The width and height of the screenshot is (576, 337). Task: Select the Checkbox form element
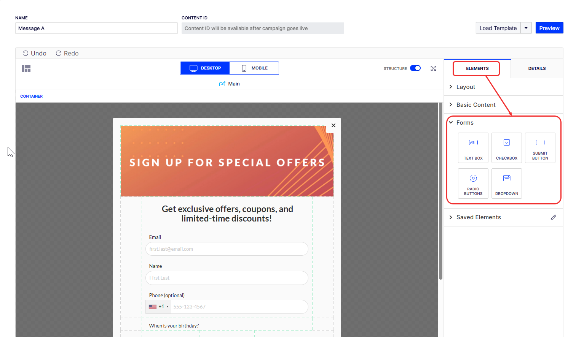pyautogui.click(x=506, y=148)
